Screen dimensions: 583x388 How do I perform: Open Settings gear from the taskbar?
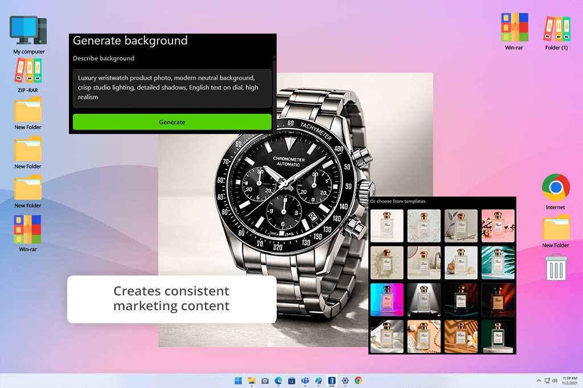[x=345, y=381]
